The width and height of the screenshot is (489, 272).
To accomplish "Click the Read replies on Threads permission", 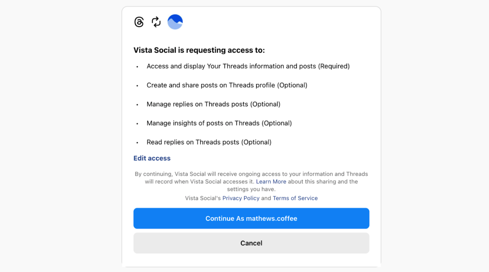I will click(209, 142).
